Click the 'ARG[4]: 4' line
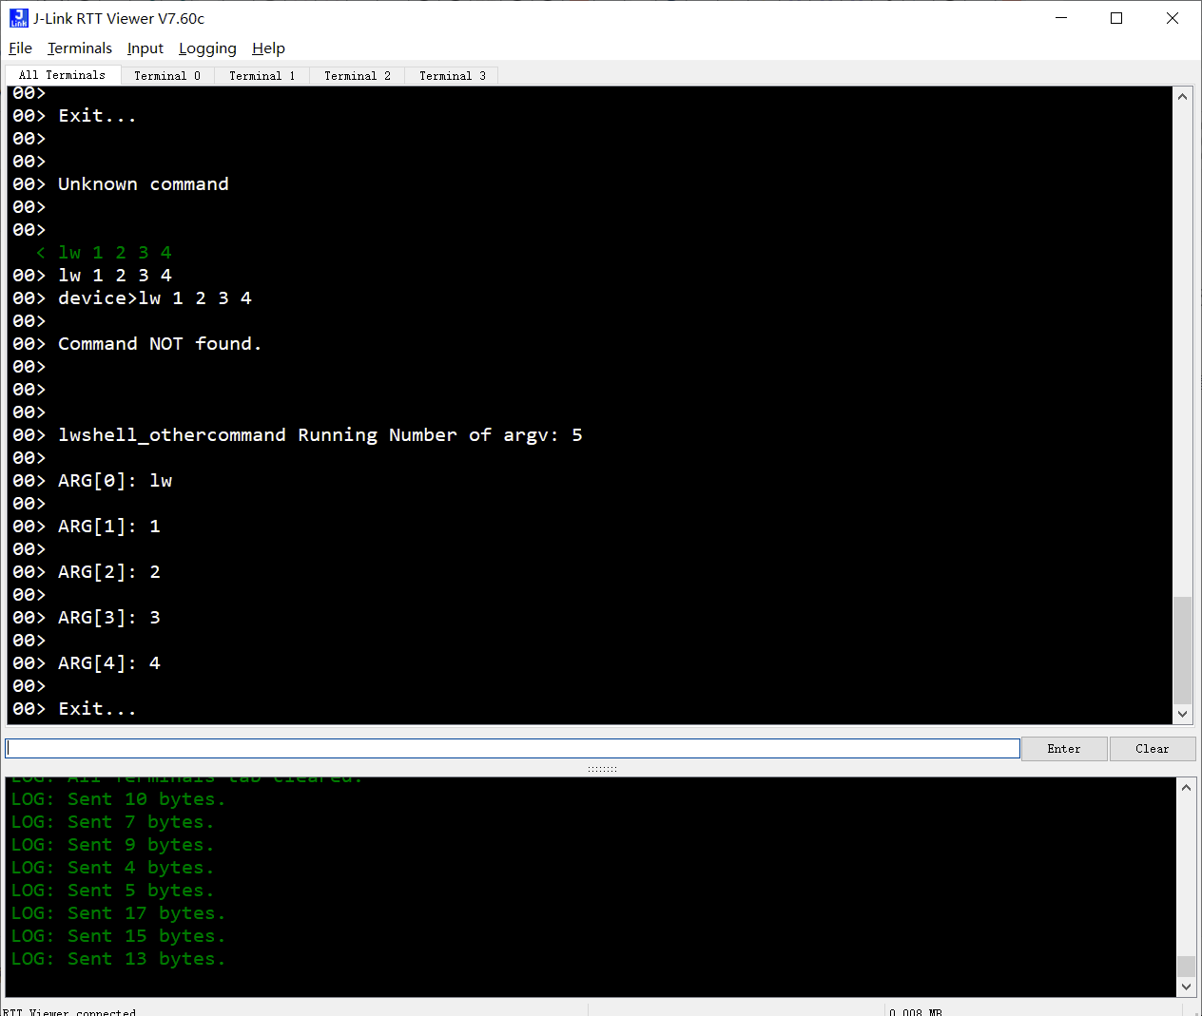 pos(109,663)
